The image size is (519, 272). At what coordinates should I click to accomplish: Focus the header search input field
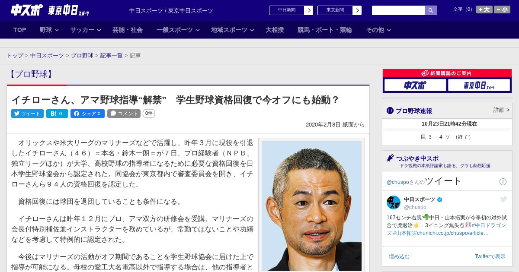pyautogui.click(x=398, y=10)
